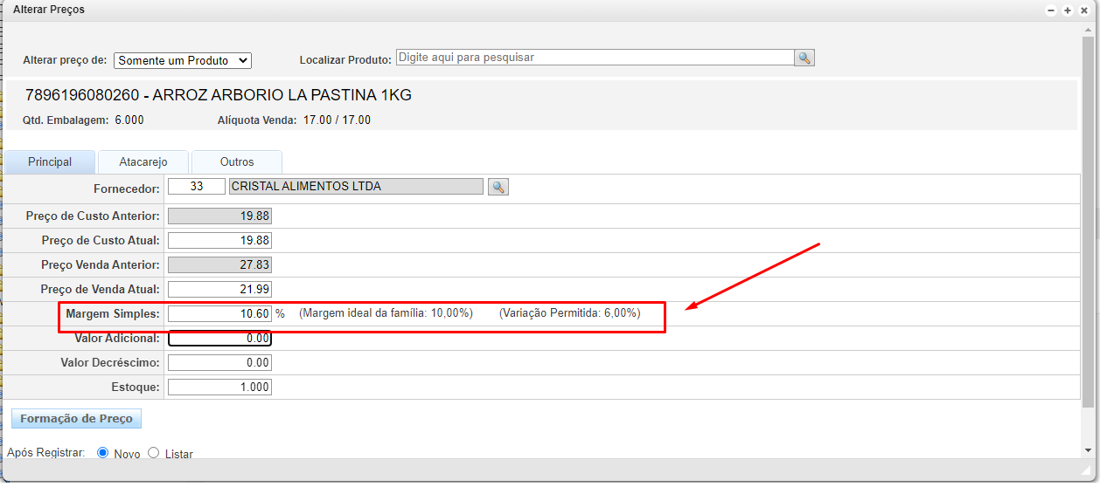Screen dimensions: 1100x487
Task: Click the Valor Adicional field
Action: point(219,338)
